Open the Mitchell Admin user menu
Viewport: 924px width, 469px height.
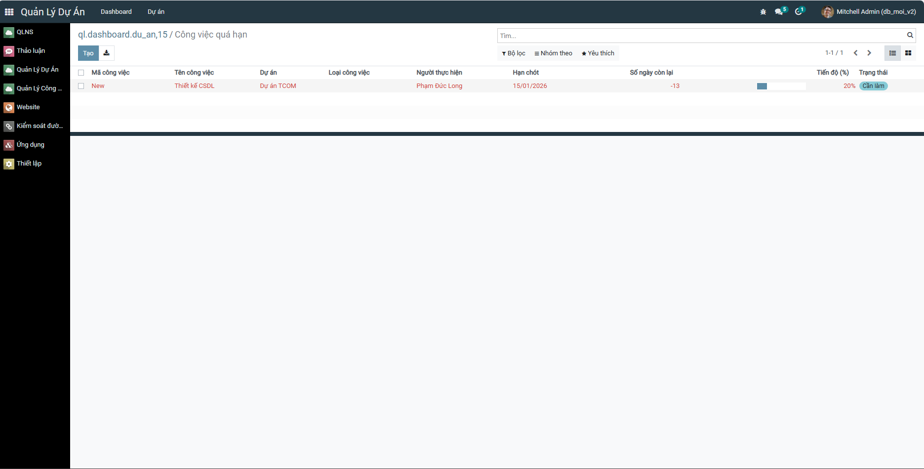pyautogui.click(x=869, y=12)
